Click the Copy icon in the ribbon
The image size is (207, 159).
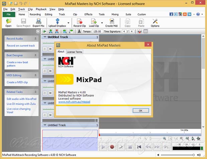pos(128,21)
